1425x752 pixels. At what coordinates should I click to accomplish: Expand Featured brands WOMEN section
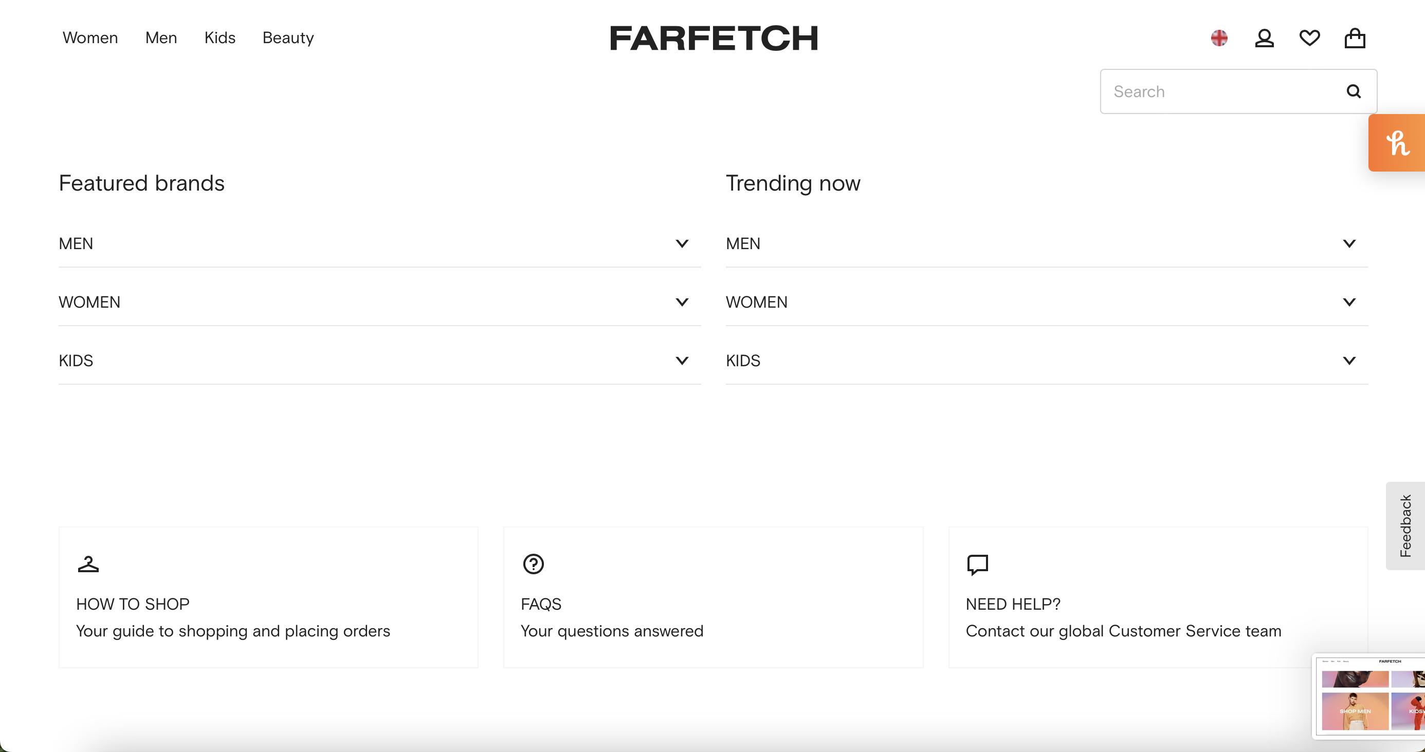click(x=682, y=303)
